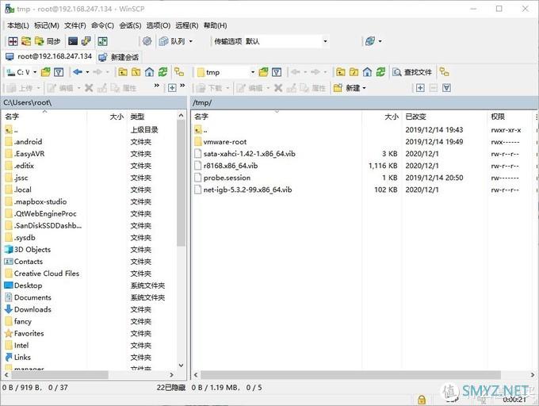Viewport: 539px width, 406px height.
Task: Go to remote home directory icon
Action: click(x=367, y=72)
